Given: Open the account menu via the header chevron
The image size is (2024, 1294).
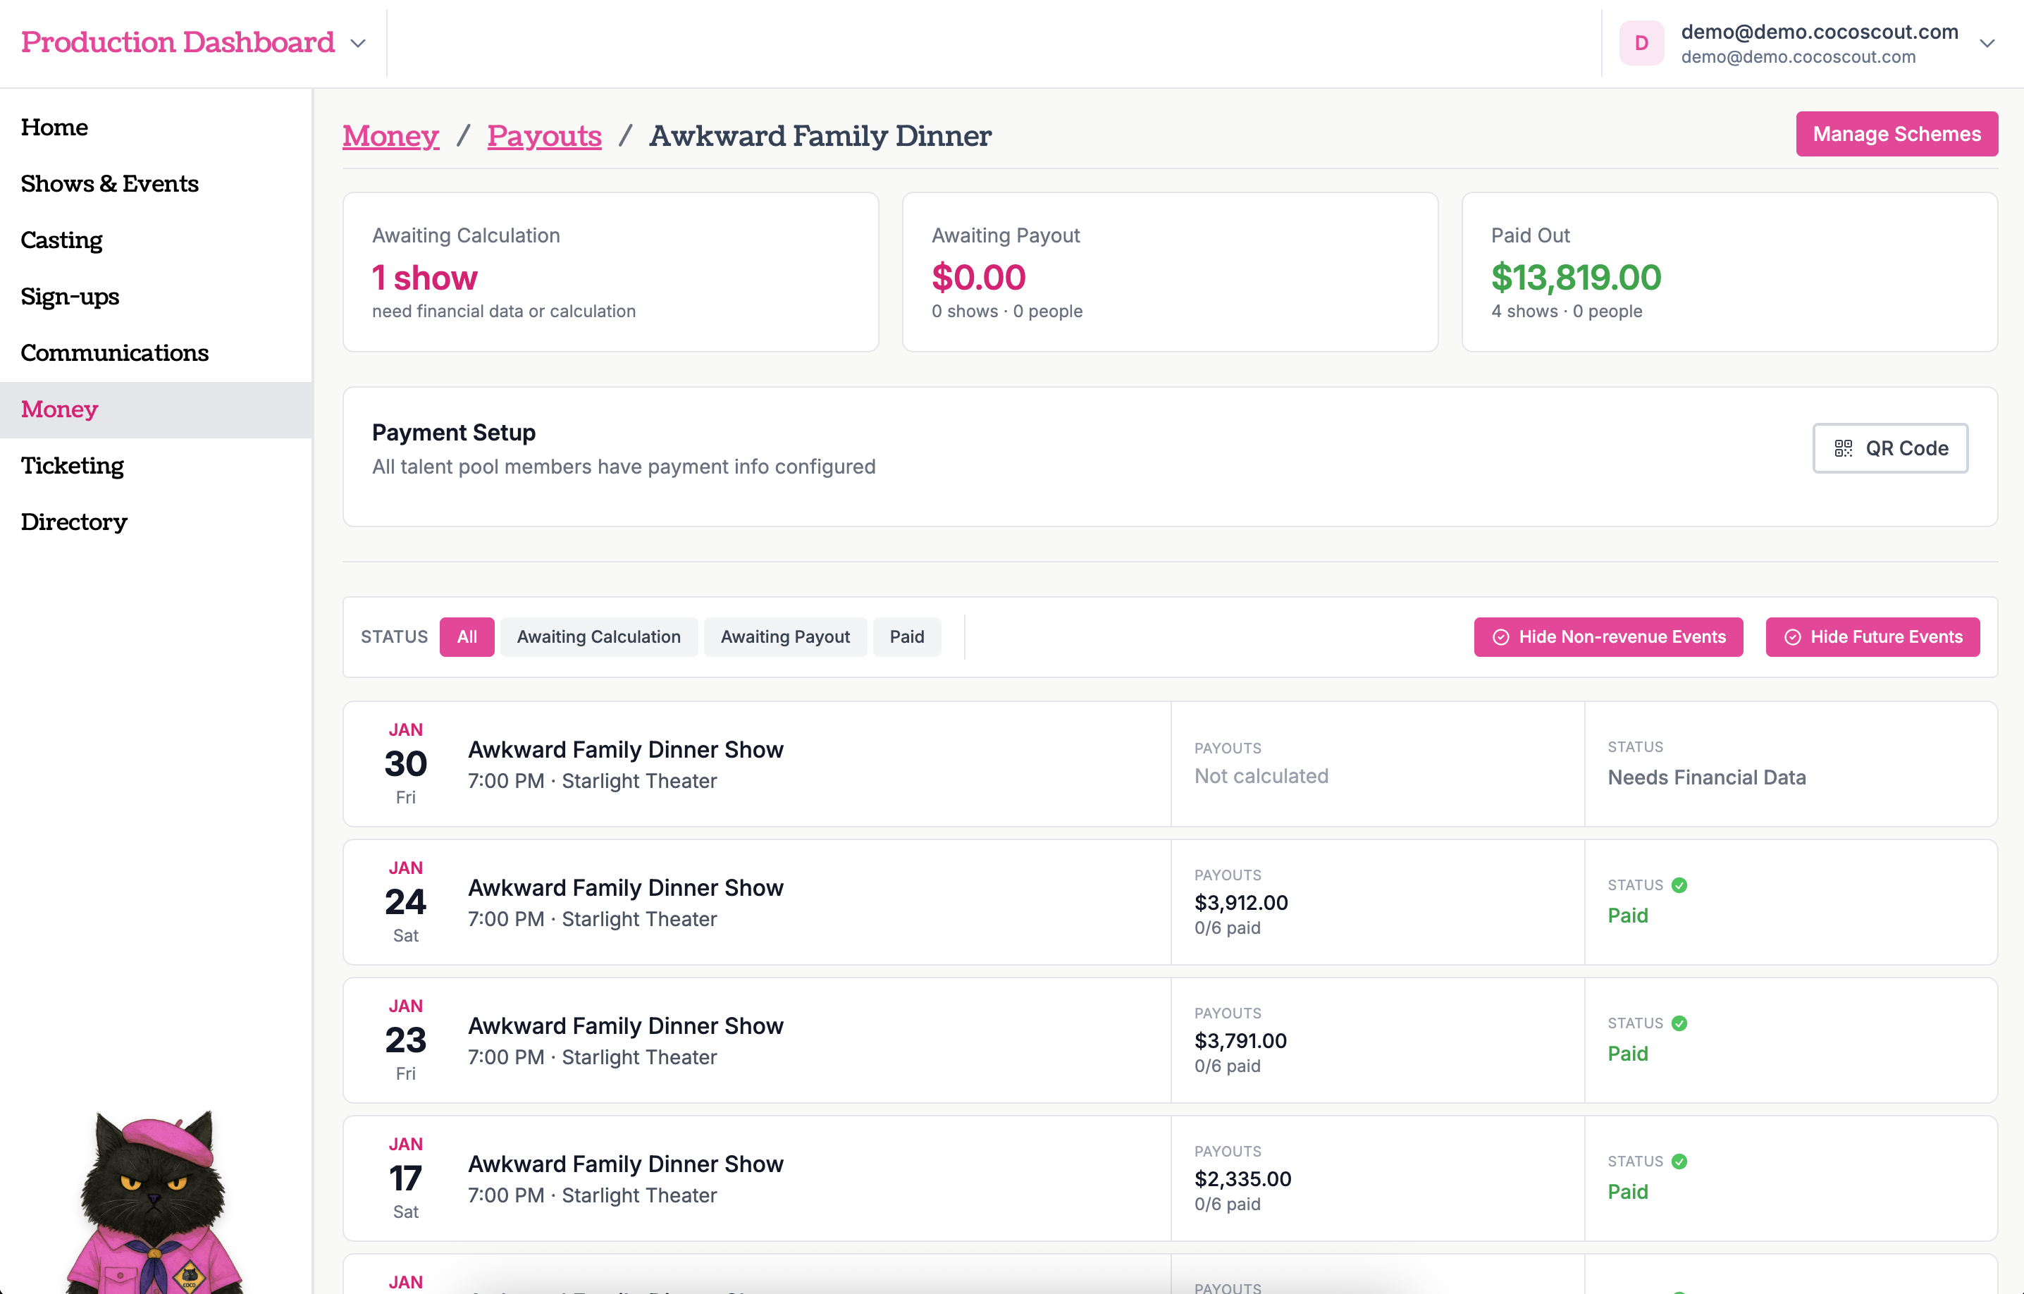Looking at the screenshot, I should pos(1988,42).
